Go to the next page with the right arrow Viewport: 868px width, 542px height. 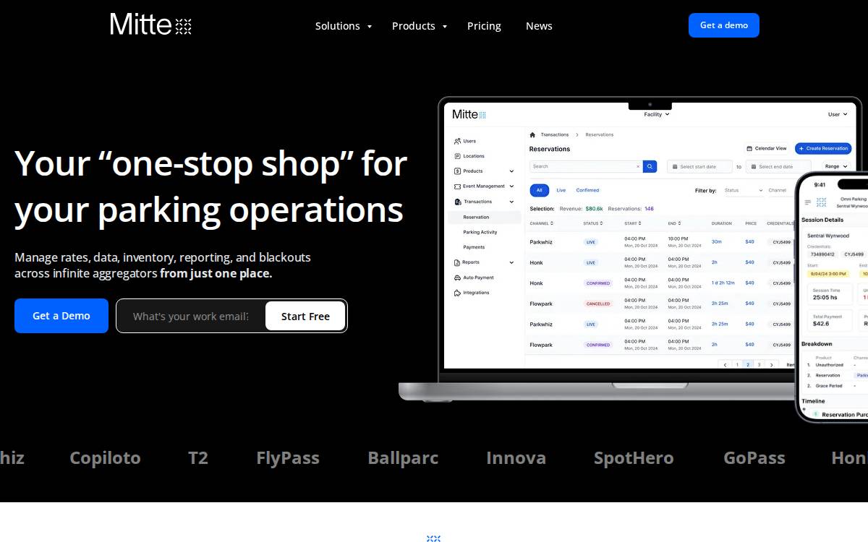point(771,365)
